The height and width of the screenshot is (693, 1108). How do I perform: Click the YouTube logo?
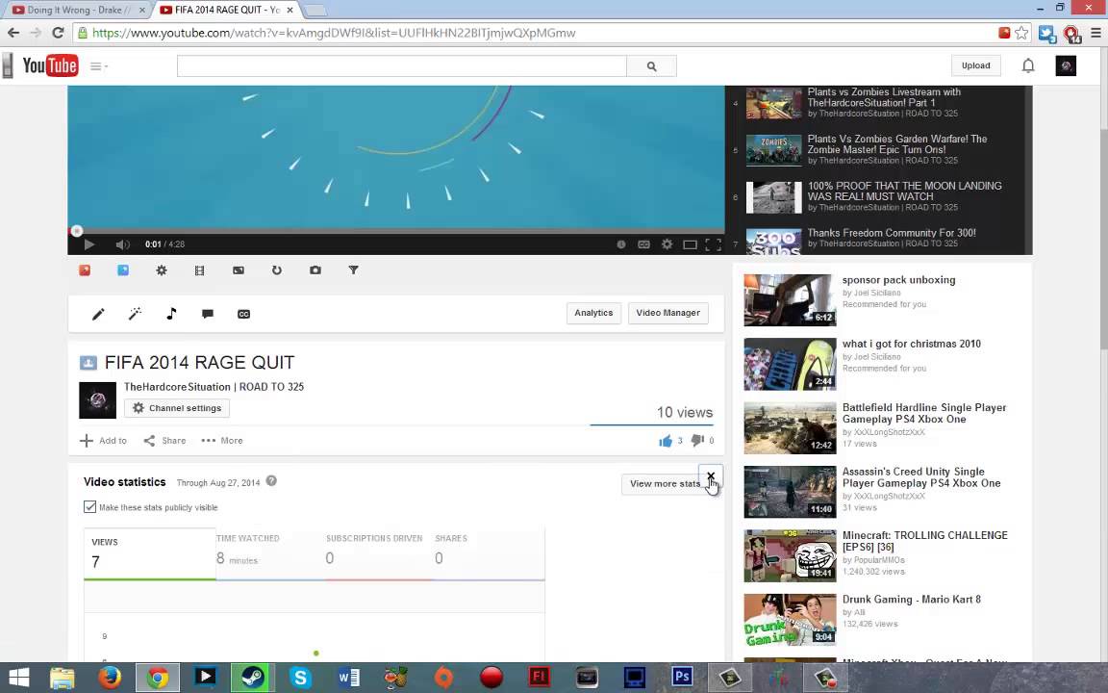[x=49, y=65]
